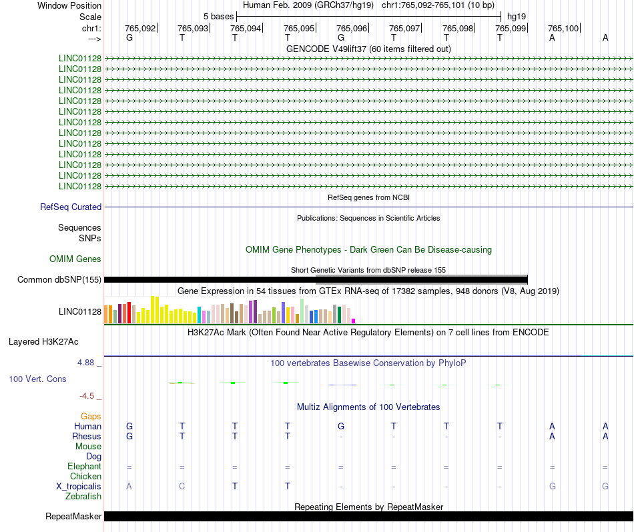
Task: Select the Common dbSNP(155) track label
Action: point(59,279)
